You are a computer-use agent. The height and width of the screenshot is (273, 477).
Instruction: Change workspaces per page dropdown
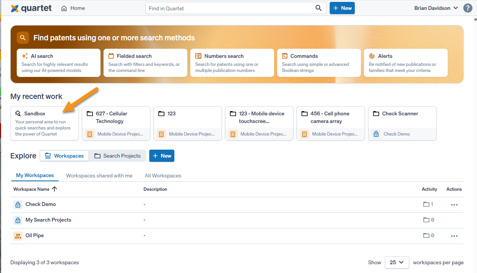397,262
